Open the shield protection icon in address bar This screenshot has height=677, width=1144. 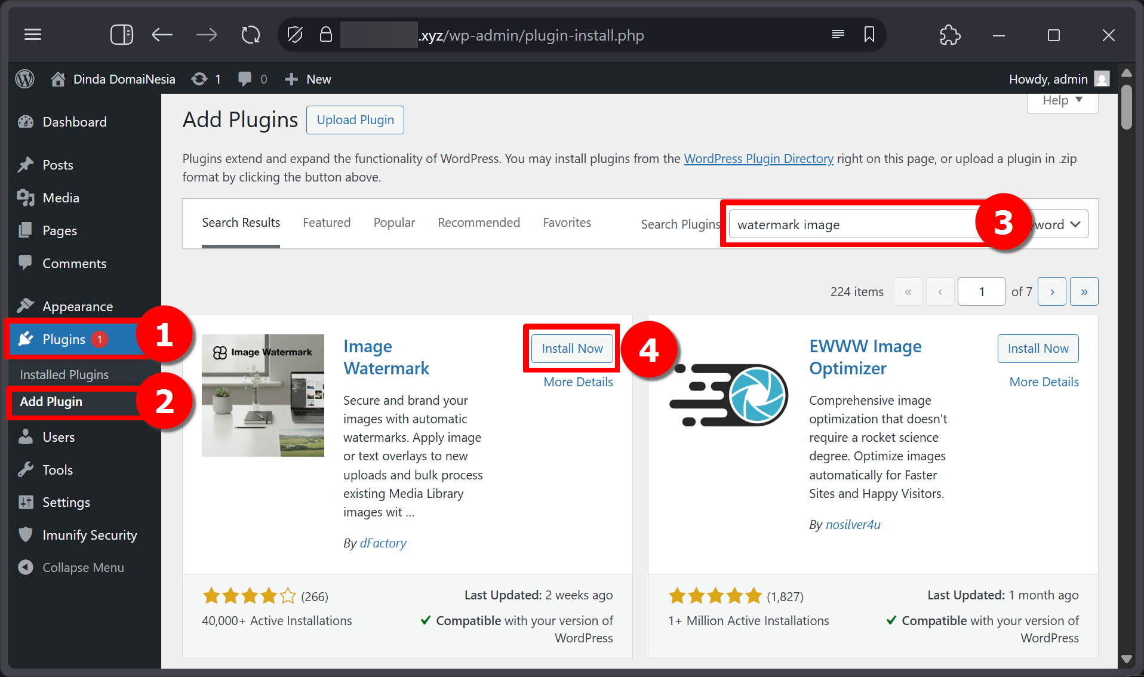pos(294,35)
